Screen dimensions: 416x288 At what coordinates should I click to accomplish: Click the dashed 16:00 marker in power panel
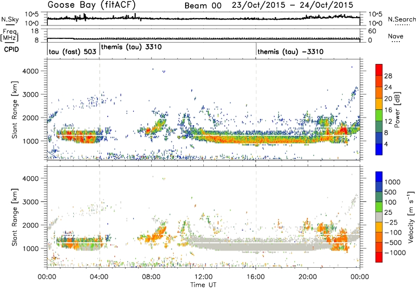coord(256,109)
